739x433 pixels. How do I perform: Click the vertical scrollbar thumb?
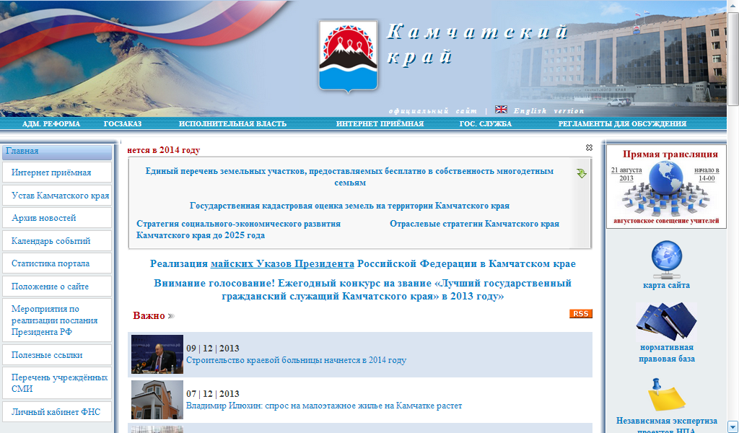pos(733,58)
